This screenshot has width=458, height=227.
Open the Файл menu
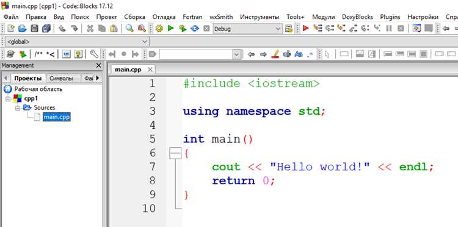(x=11, y=17)
